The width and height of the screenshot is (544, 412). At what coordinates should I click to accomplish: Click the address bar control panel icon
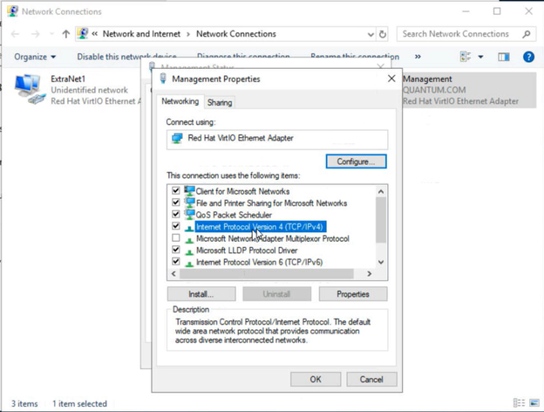tap(83, 34)
